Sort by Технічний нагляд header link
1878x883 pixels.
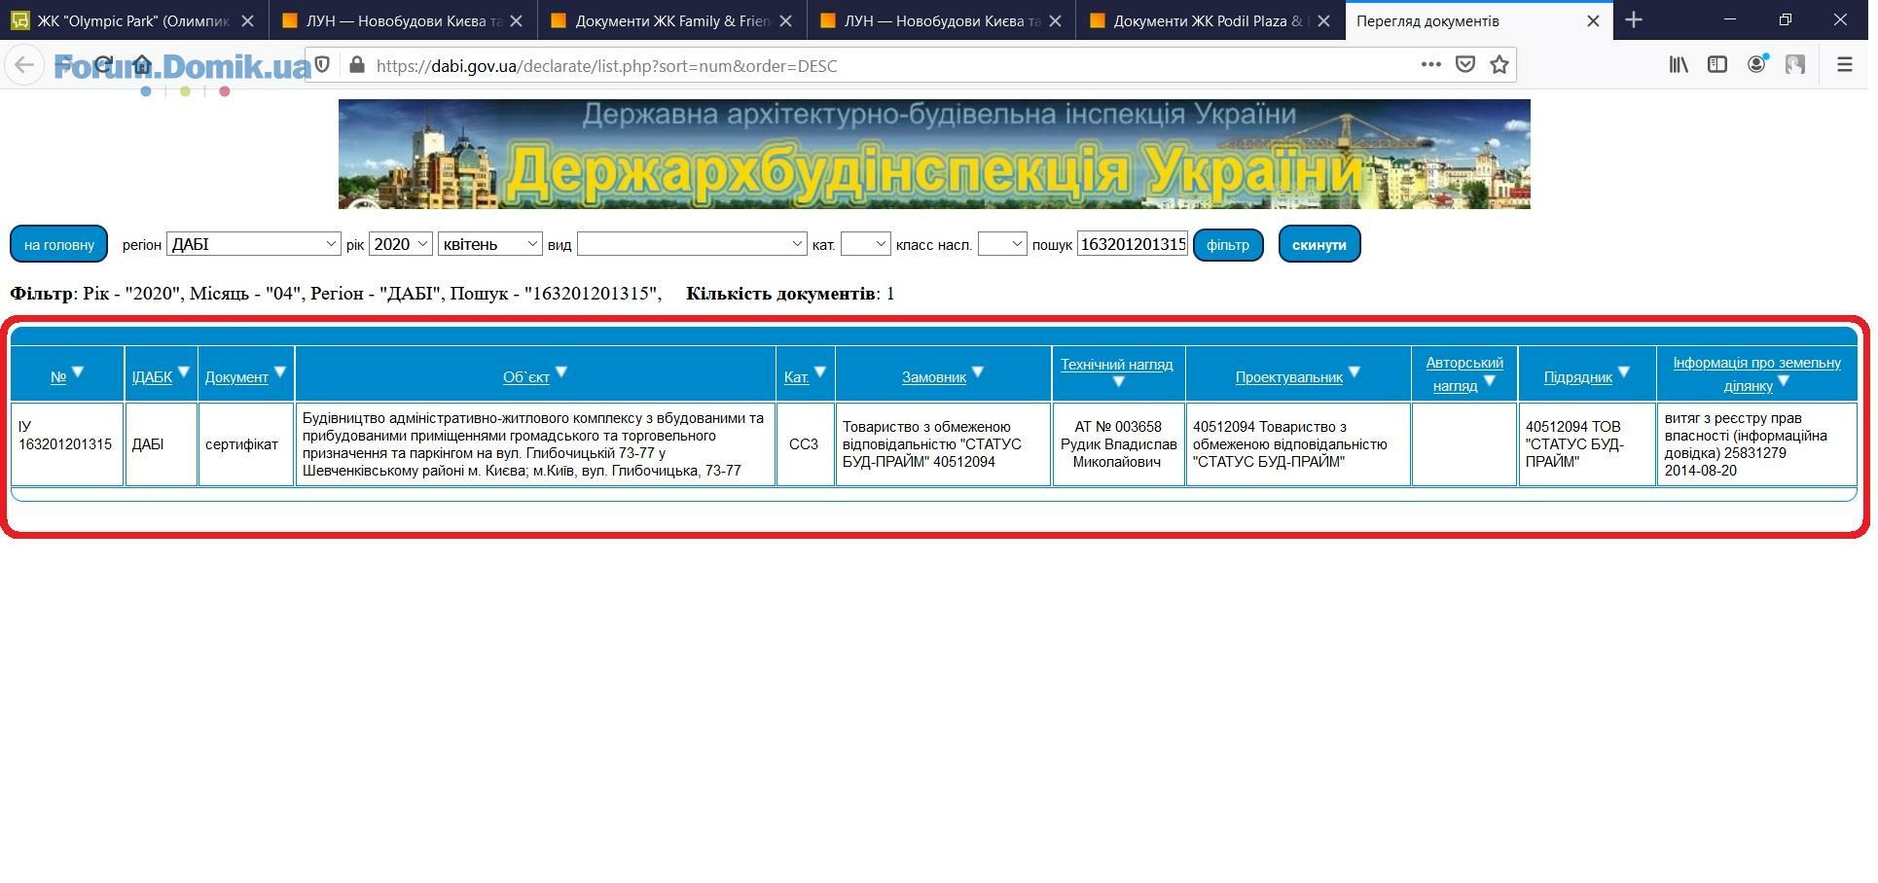1117,365
